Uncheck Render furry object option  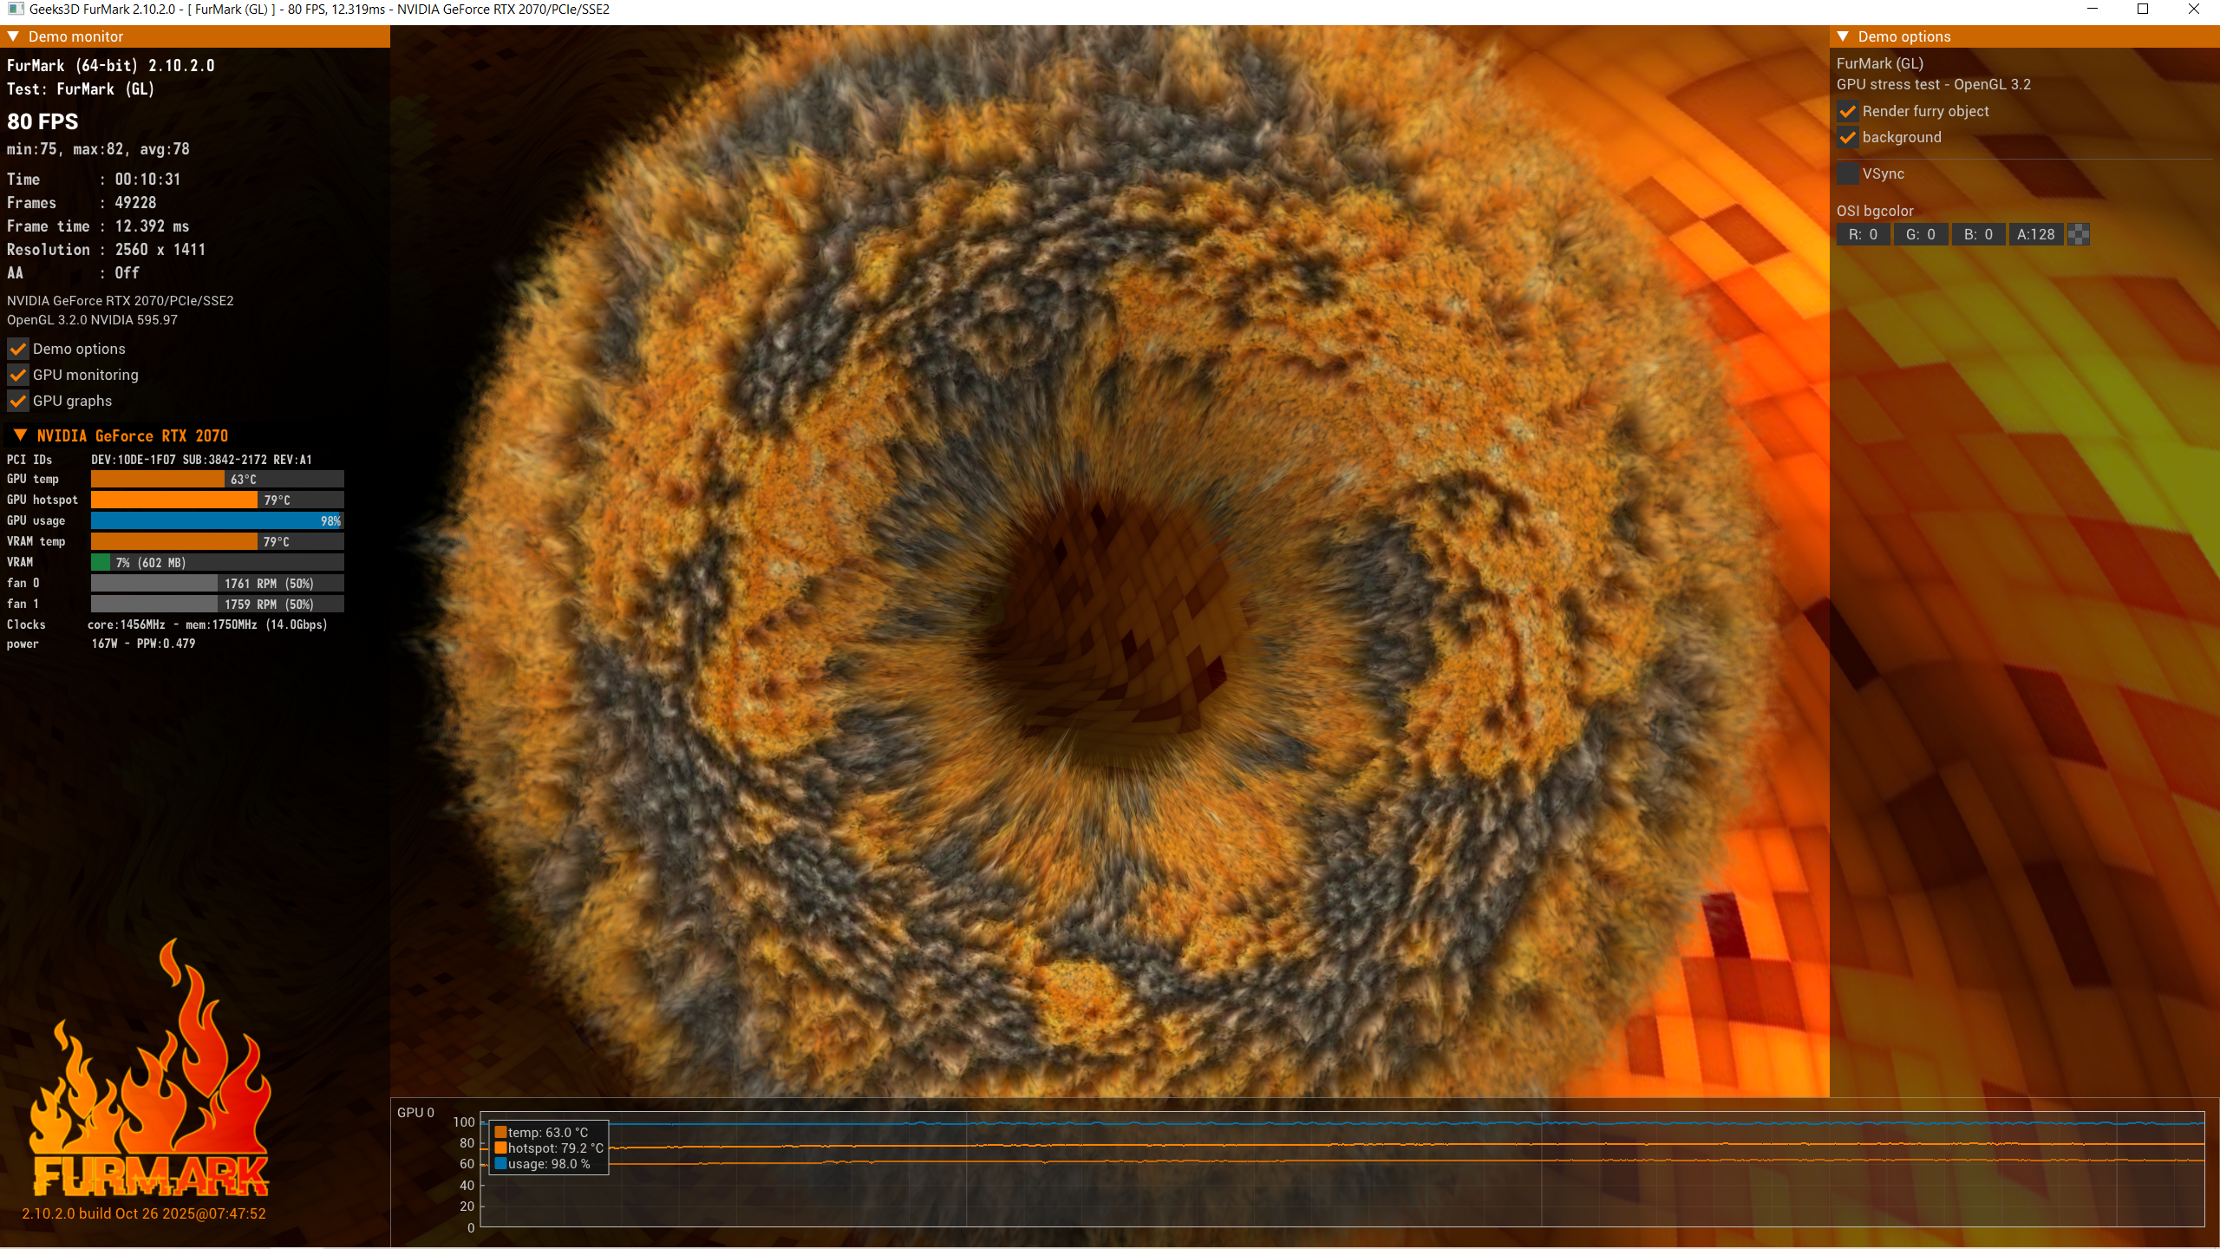1847,111
